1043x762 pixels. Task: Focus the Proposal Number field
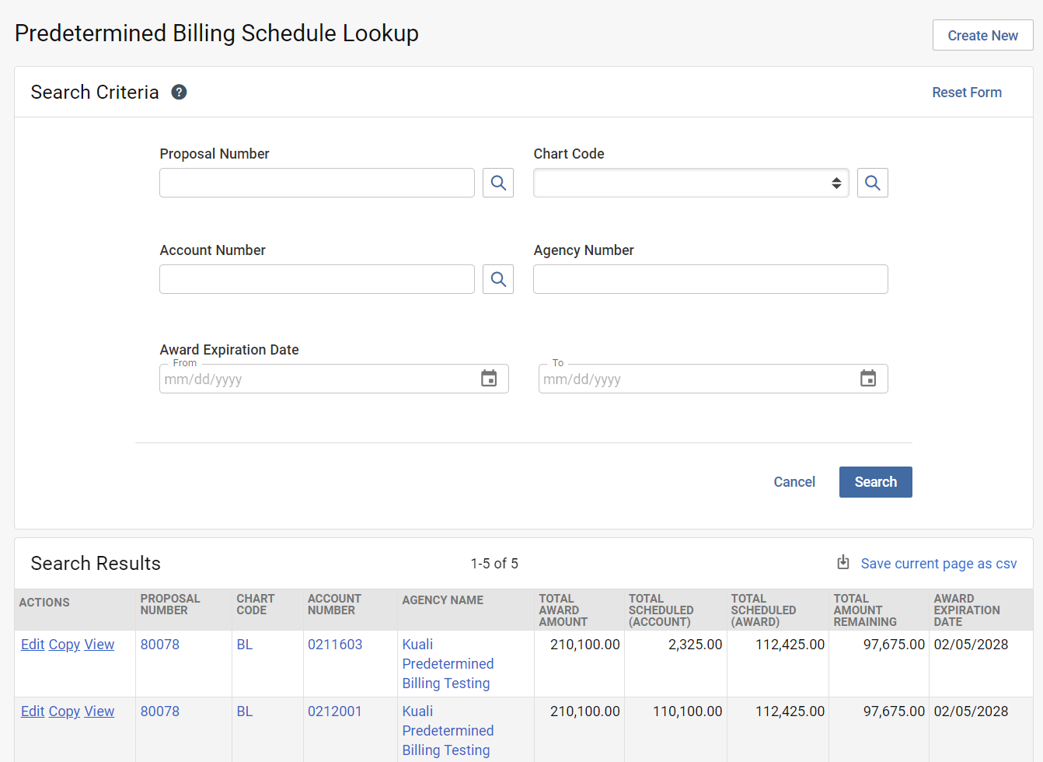pyautogui.click(x=317, y=183)
